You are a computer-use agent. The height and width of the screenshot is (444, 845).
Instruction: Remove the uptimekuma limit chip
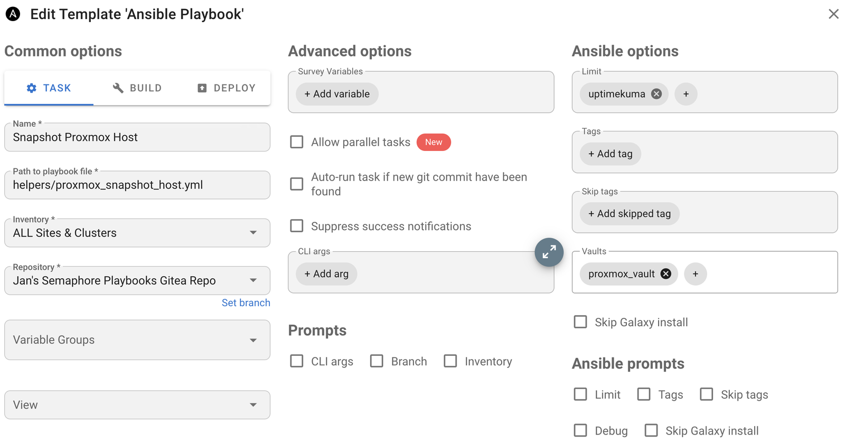coord(656,94)
